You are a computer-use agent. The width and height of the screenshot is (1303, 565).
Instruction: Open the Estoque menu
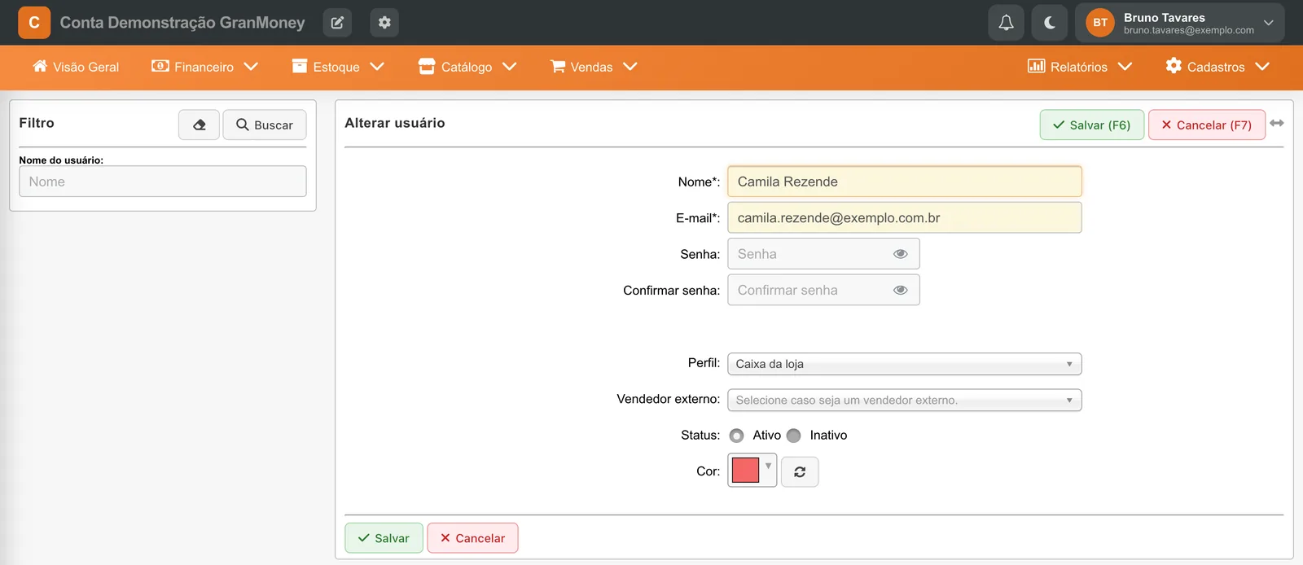pyautogui.click(x=338, y=67)
